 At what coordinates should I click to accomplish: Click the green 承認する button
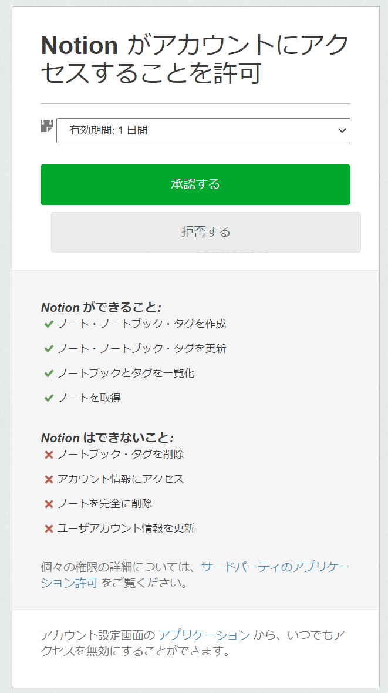[x=195, y=184]
